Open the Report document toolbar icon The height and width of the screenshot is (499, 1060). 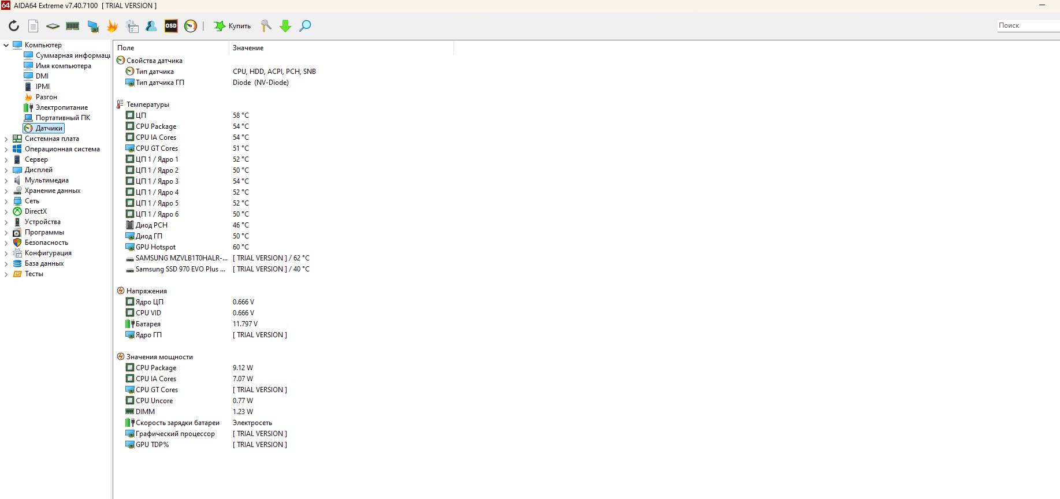coord(34,26)
